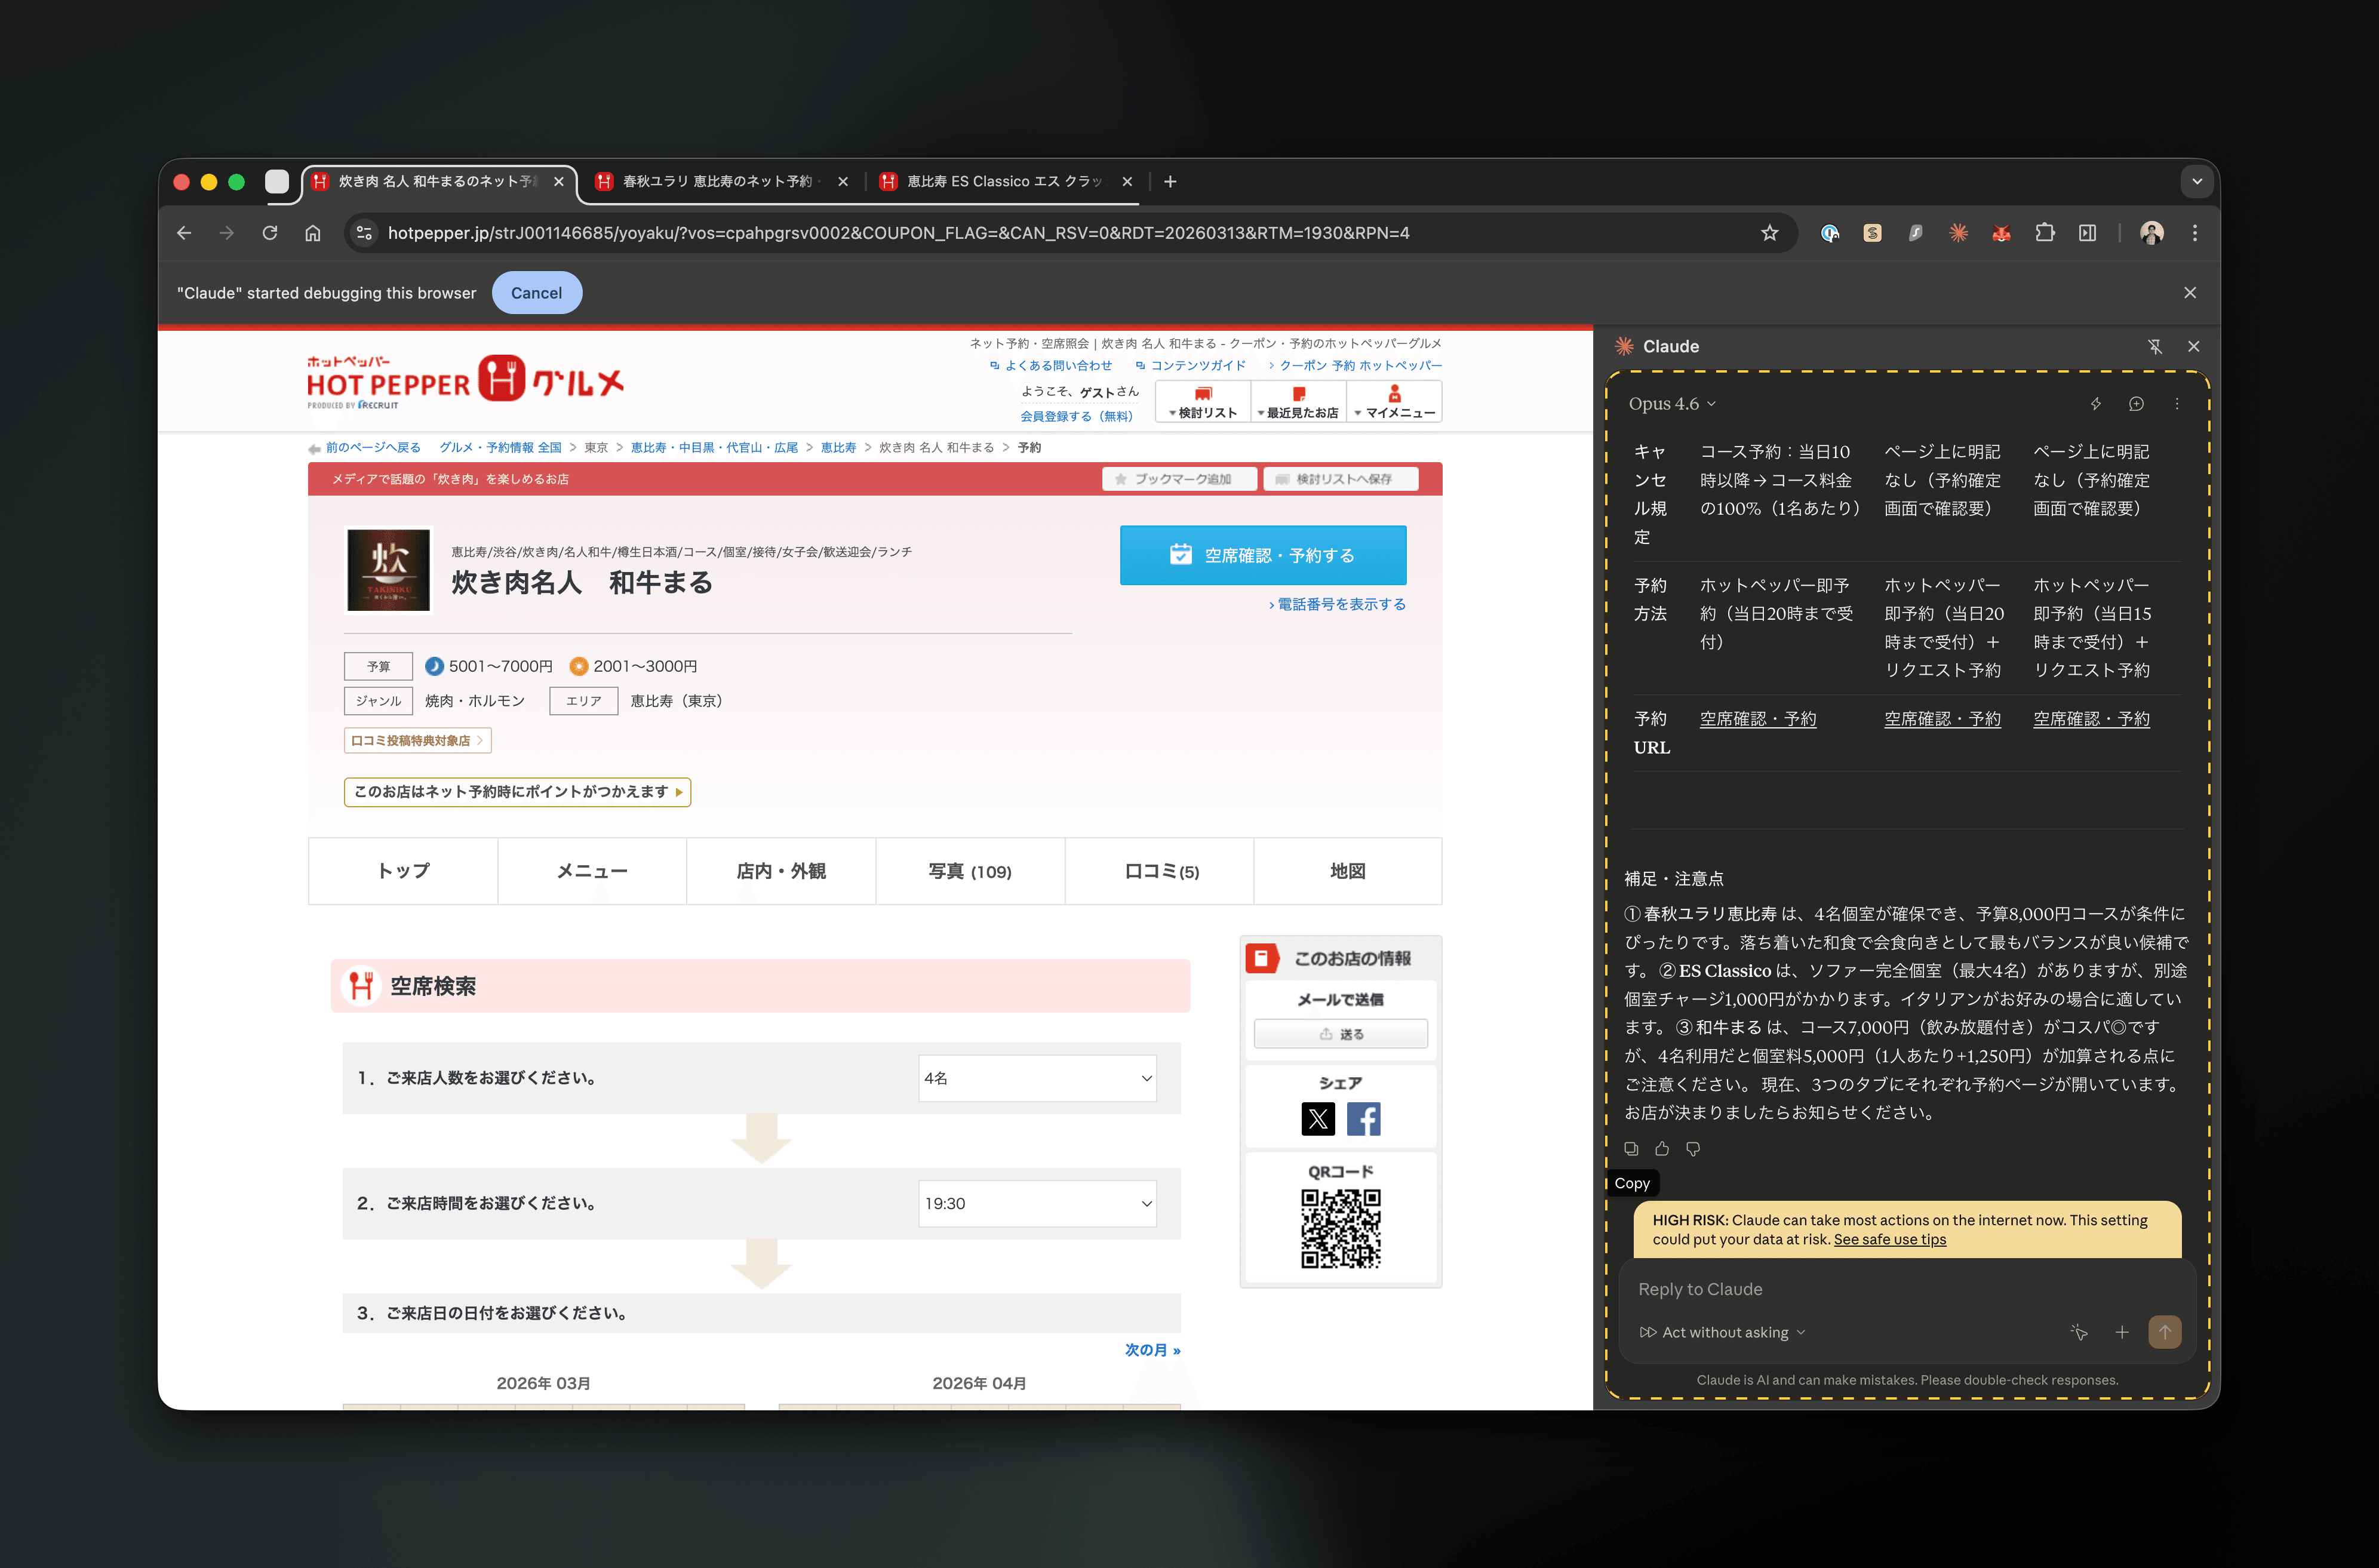The image size is (2379, 1568).
Task: Share restaurant on X (Twitter)
Action: tap(1317, 1118)
